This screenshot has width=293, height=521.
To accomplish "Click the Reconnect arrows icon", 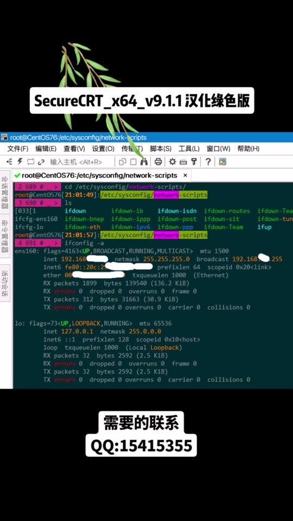I will 30,162.
